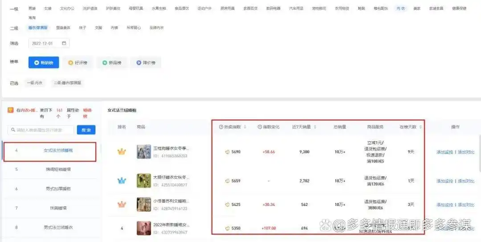Focus the attribute search input box
This screenshot has width=481, height=242.
click(41, 130)
